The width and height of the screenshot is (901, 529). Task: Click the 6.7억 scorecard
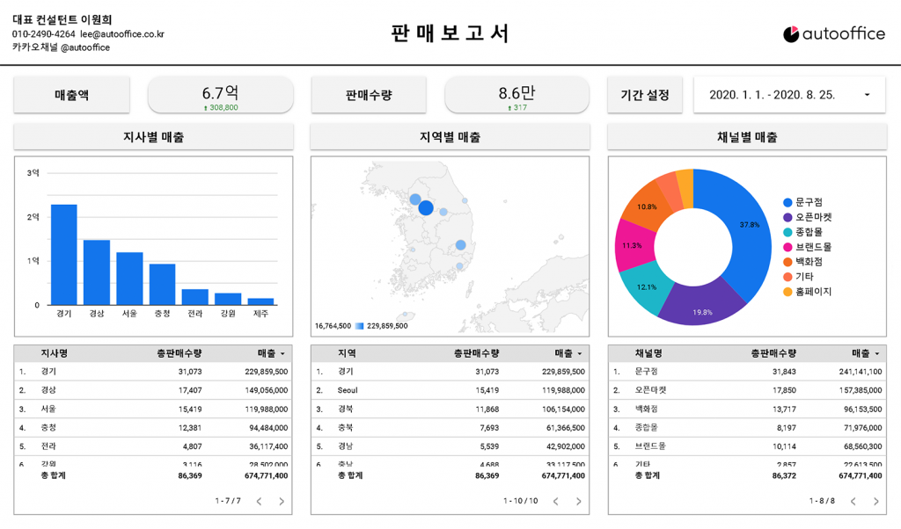(x=221, y=95)
